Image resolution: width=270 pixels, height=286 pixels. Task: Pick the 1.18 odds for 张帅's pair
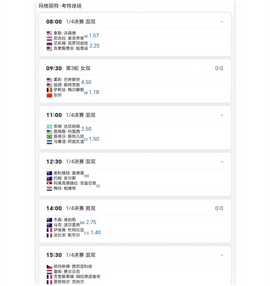point(94,92)
